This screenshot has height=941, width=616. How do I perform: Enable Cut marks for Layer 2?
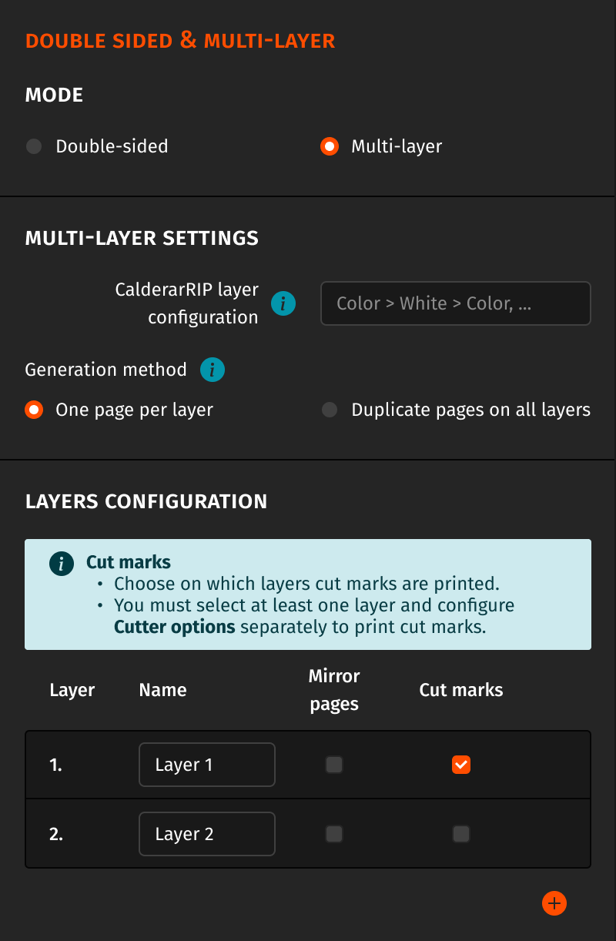click(x=460, y=834)
